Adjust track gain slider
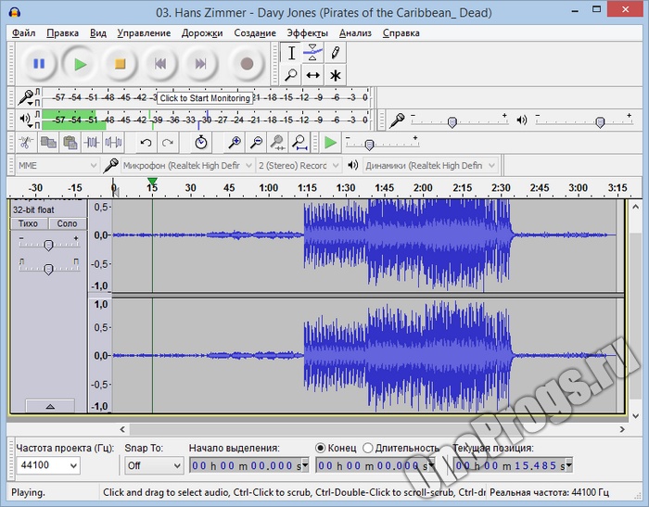 coord(48,245)
